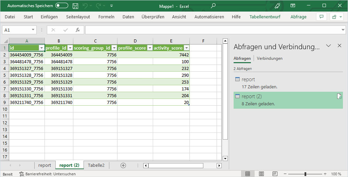348x177 pixels.
Task: Open the filter dropdown for id column
Action: pyautogui.click(x=41, y=48)
